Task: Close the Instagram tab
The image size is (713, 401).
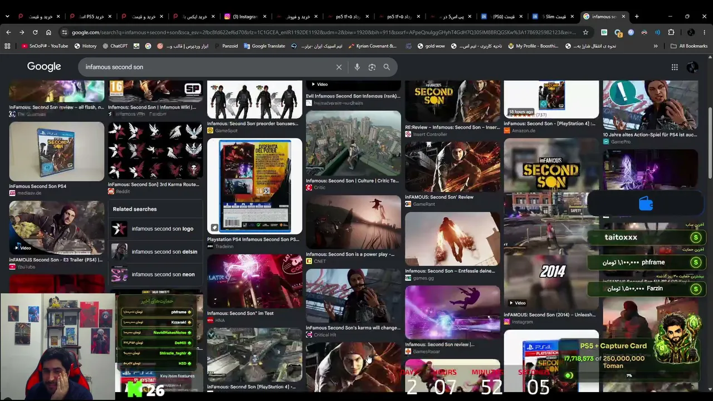Action: 265,16
